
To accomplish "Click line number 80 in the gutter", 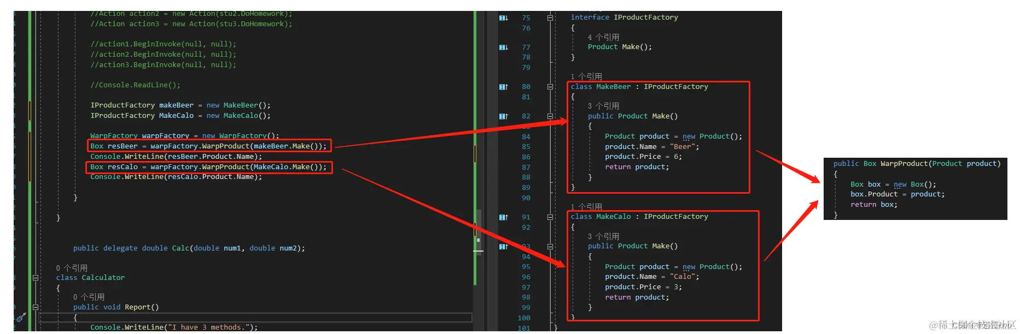I will [526, 87].
